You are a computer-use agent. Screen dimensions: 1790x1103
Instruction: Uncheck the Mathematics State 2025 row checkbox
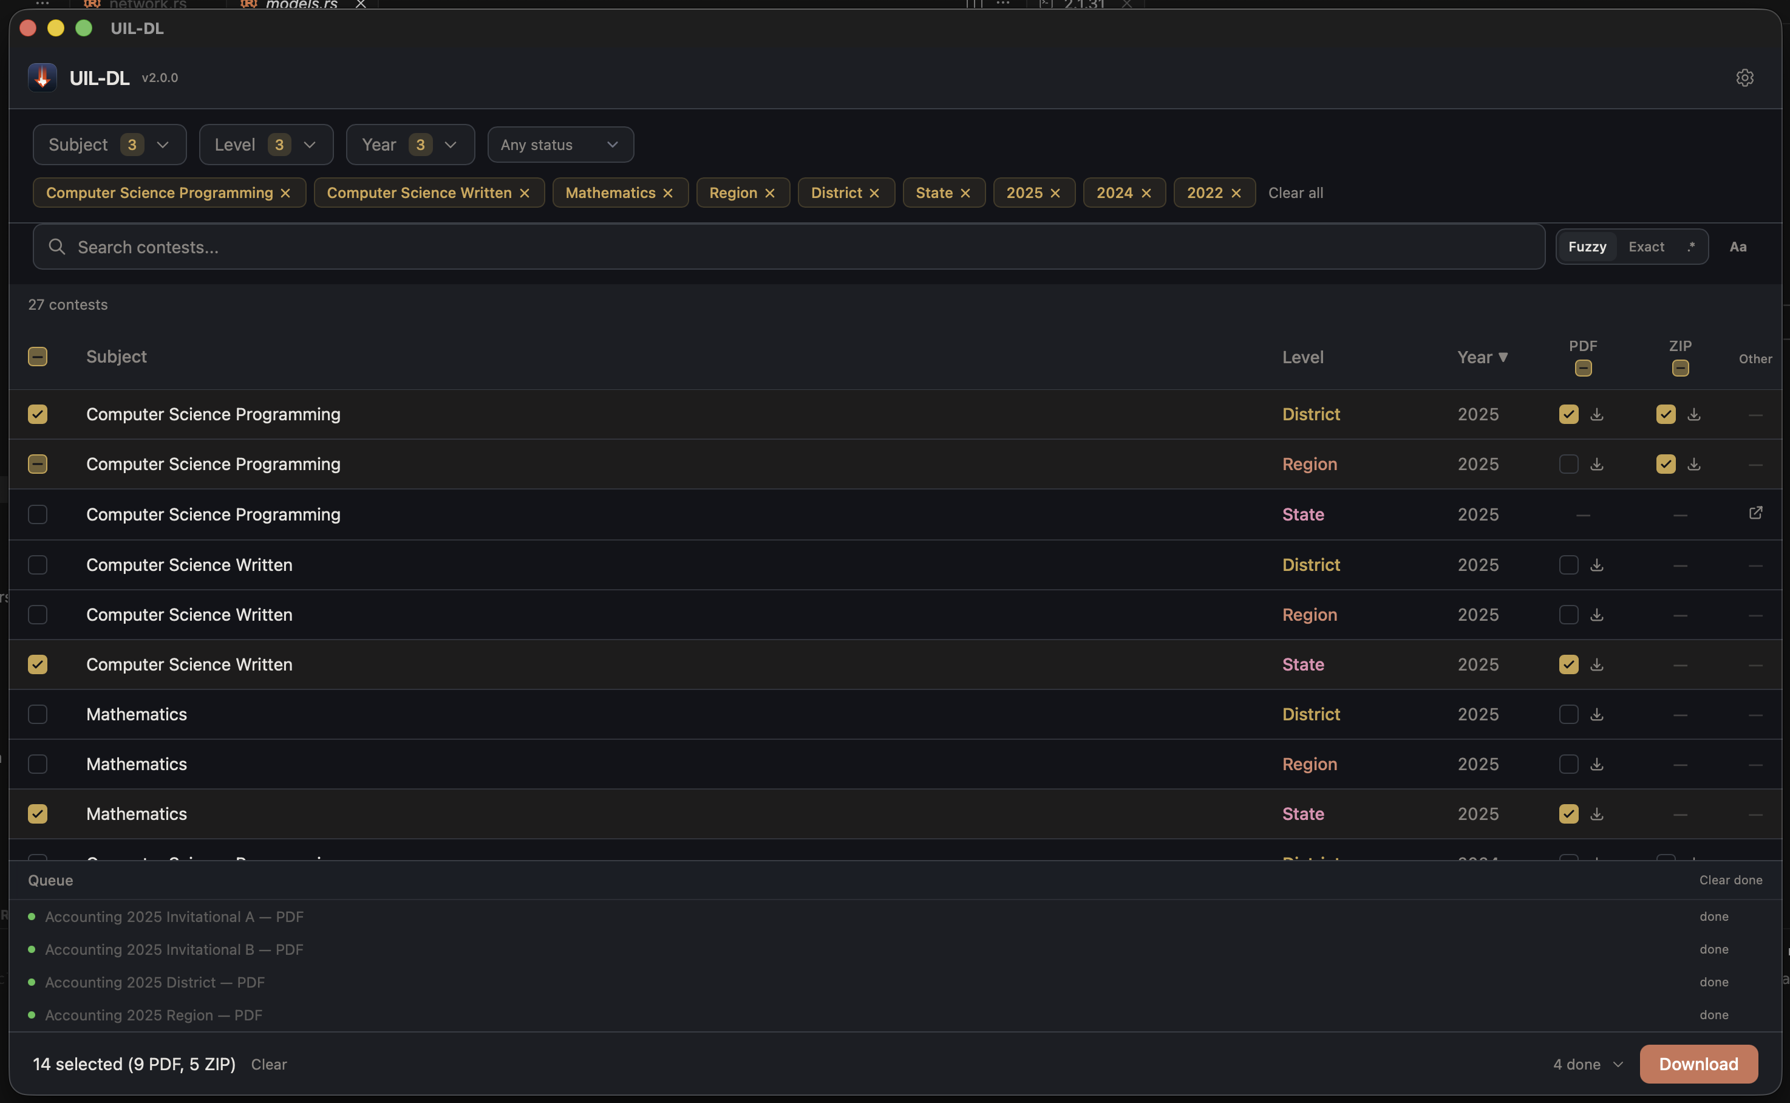pos(37,813)
